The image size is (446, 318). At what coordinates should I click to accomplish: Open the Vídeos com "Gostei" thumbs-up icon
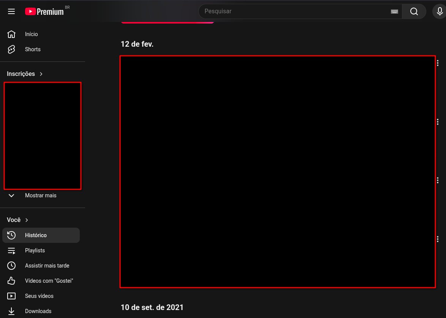tap(11, 281)
